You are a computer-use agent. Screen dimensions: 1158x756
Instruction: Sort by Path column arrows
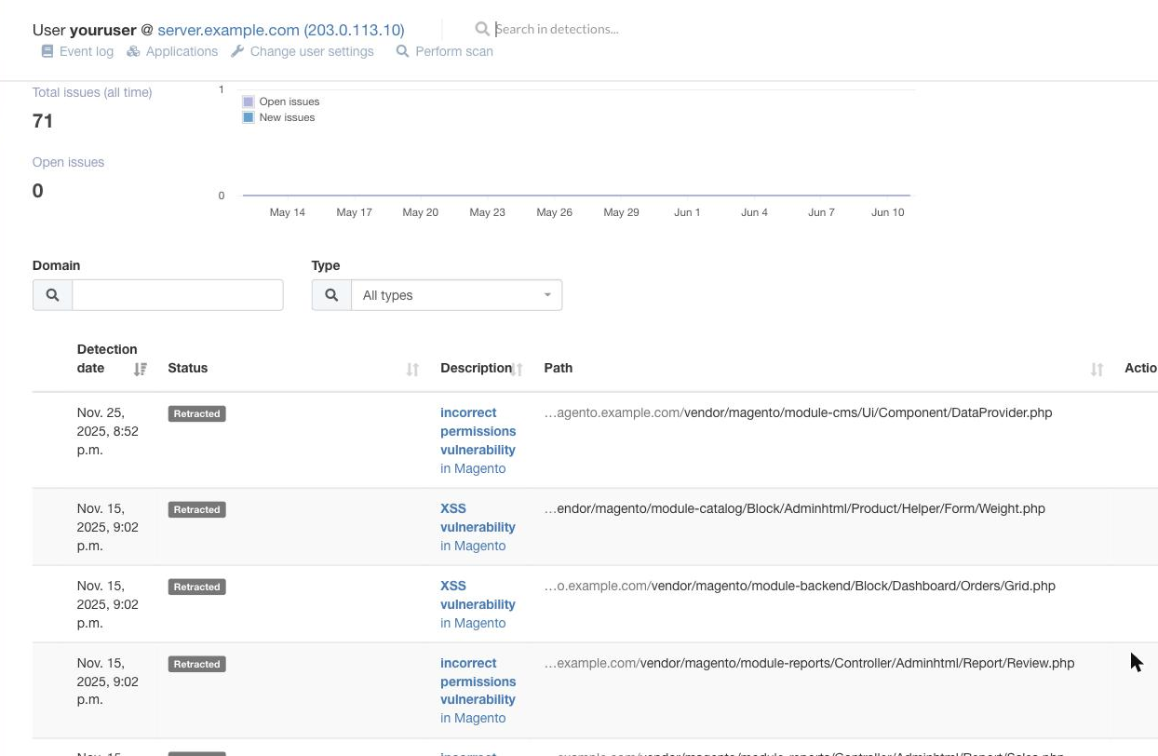point(1097,370)
